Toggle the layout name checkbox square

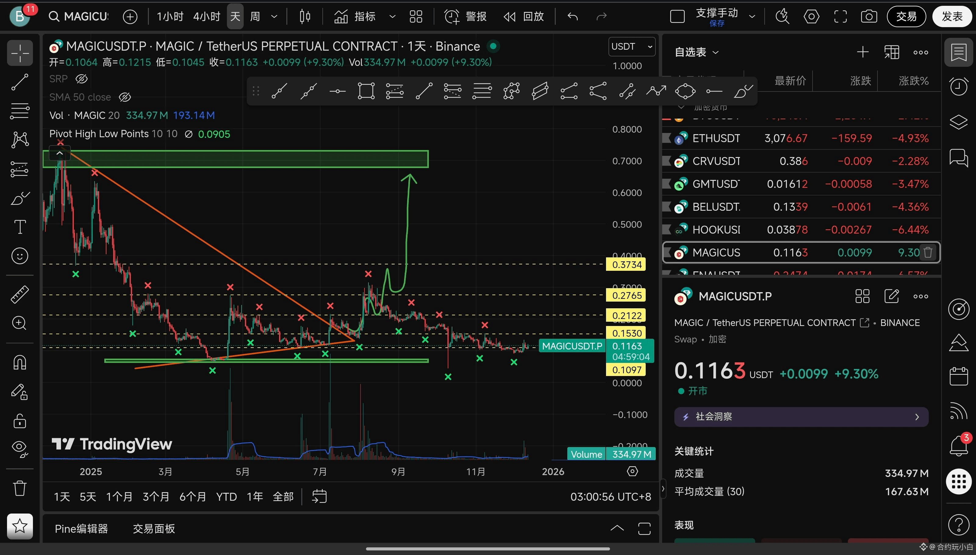(677, 16)
